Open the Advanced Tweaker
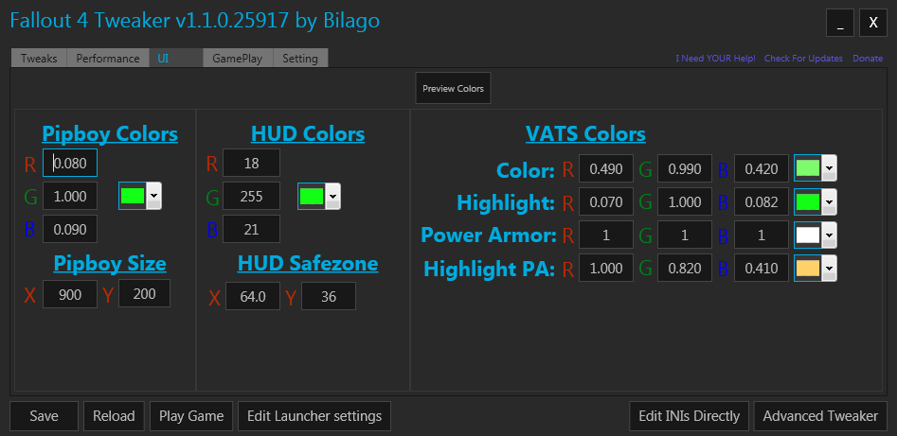Image resolution: width=897 pixels, height=436 pixels. 820,416
